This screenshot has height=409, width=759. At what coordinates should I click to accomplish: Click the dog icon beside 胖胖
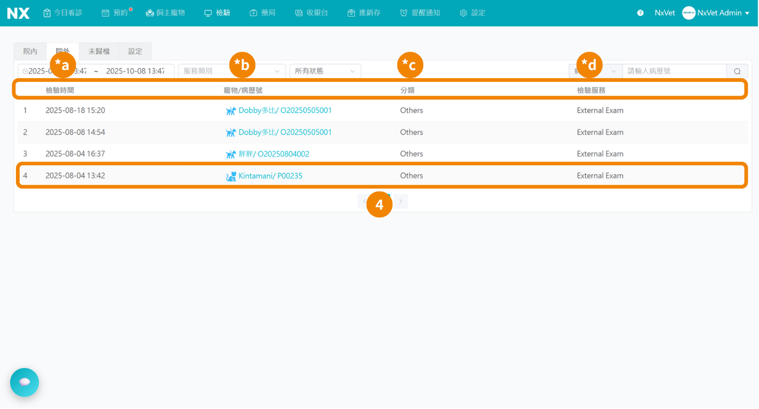click(231, 154)
